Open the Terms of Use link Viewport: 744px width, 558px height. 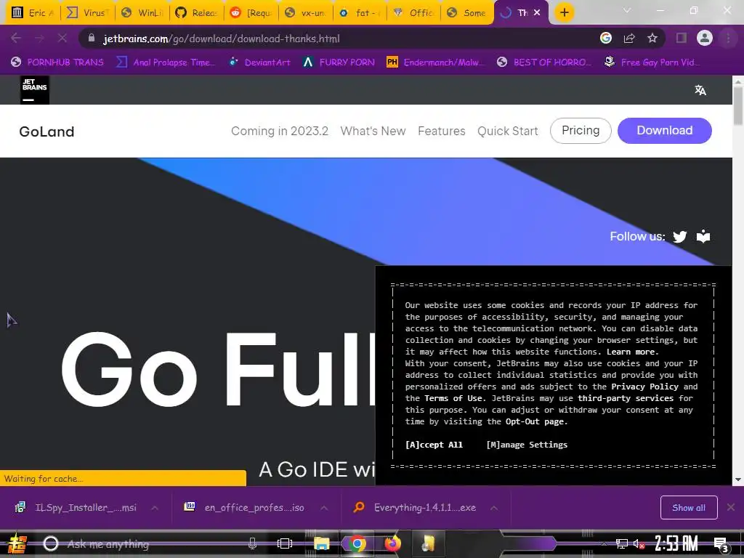453,398
